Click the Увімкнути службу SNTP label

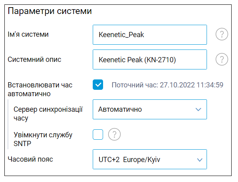pyautogui.click(x=43, y=139)
